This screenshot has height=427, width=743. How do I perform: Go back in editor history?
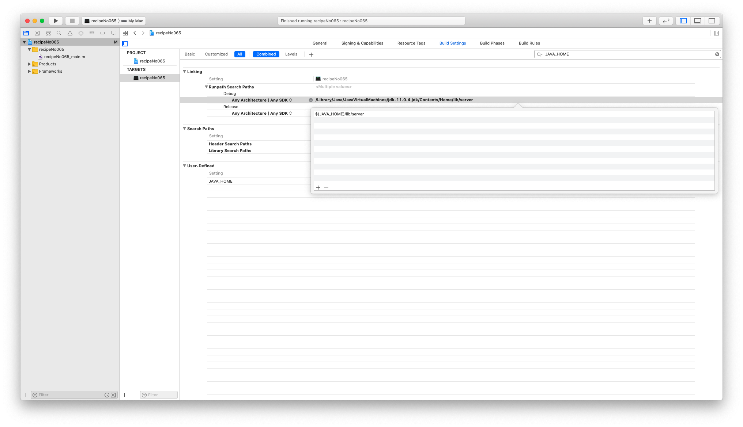coord(135,33)
